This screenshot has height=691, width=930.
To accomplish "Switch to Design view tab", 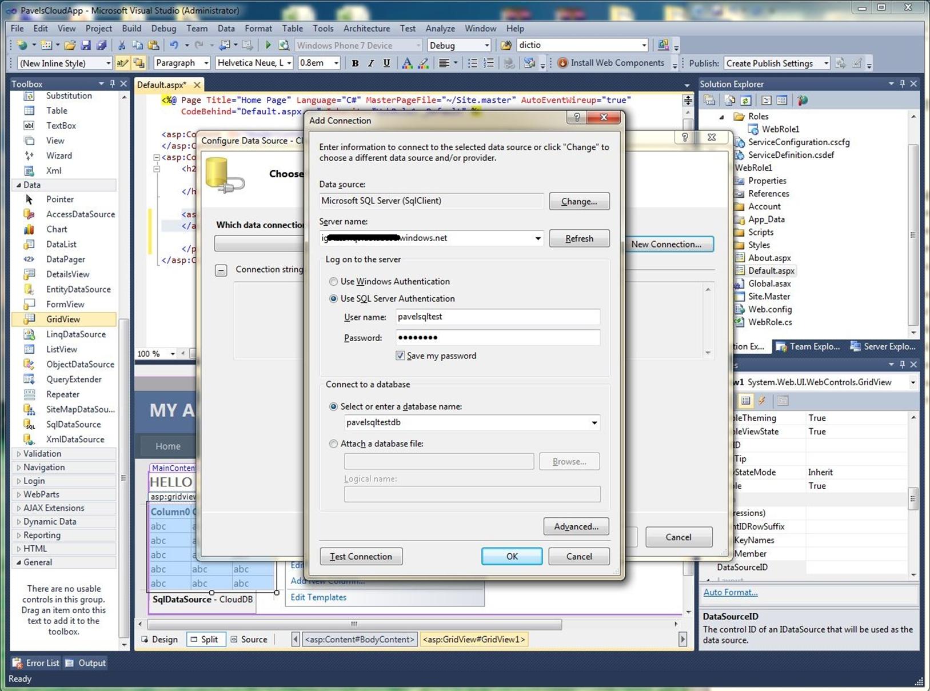I will (160, 640).
